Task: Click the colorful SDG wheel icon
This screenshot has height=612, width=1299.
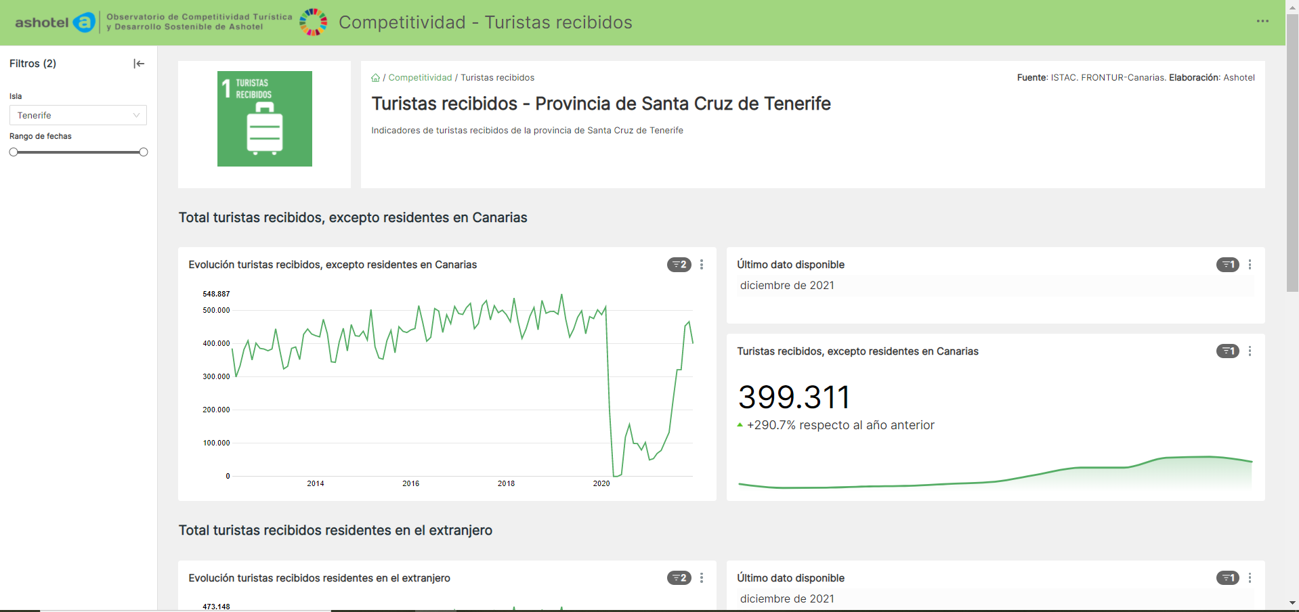Action: (314, 22)
